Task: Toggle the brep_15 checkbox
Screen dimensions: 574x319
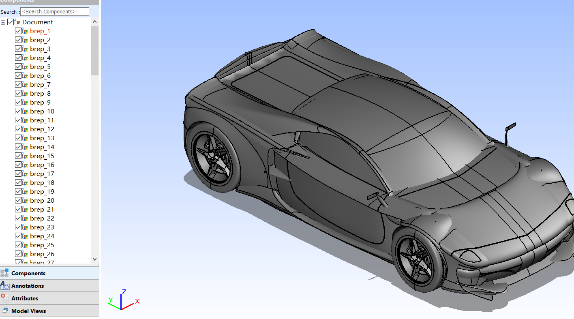Action: [18, 156]
